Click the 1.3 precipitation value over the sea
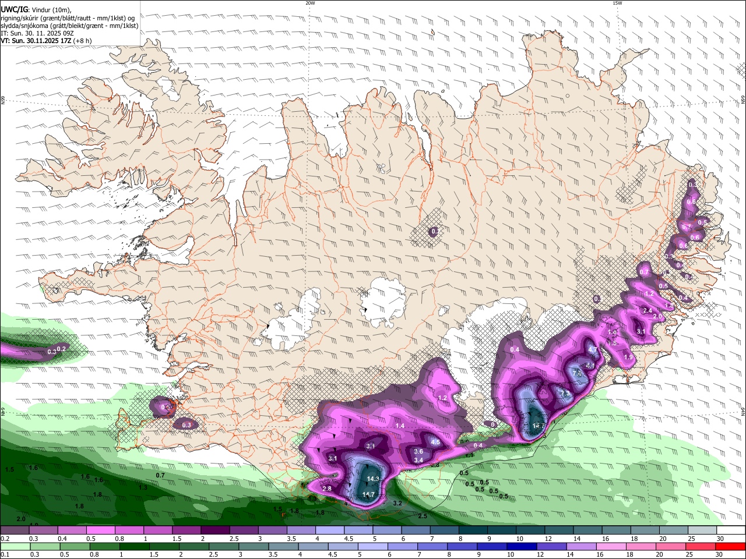746x559 pixels. coord(143,487)
